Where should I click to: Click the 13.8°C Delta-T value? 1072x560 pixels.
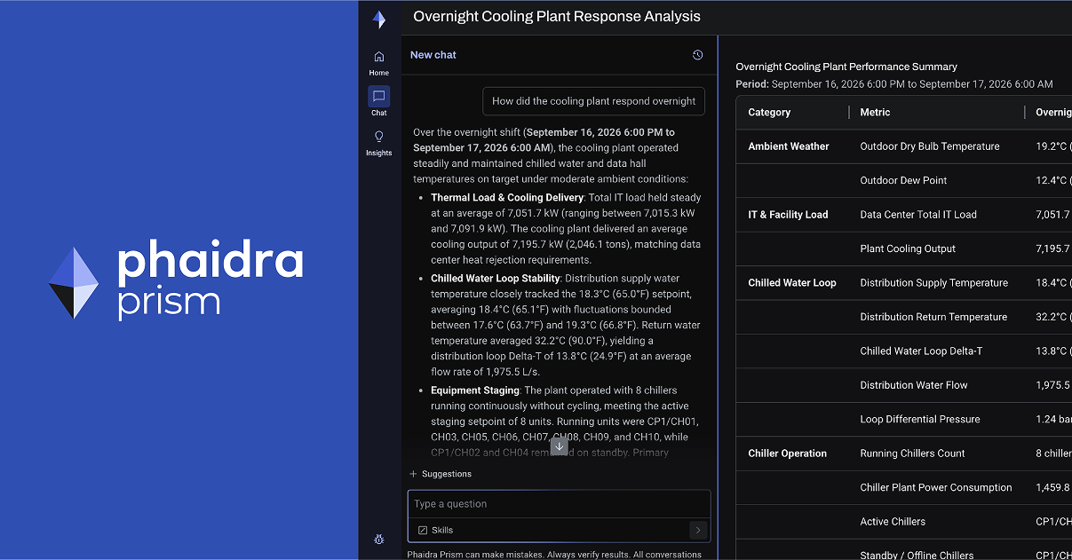pos(1053,351)
